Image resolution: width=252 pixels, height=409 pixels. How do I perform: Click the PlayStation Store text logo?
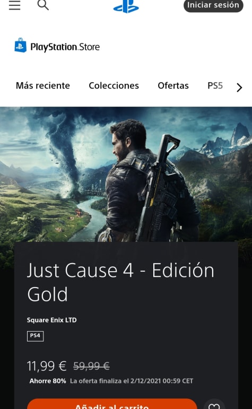tap(65, 47)
